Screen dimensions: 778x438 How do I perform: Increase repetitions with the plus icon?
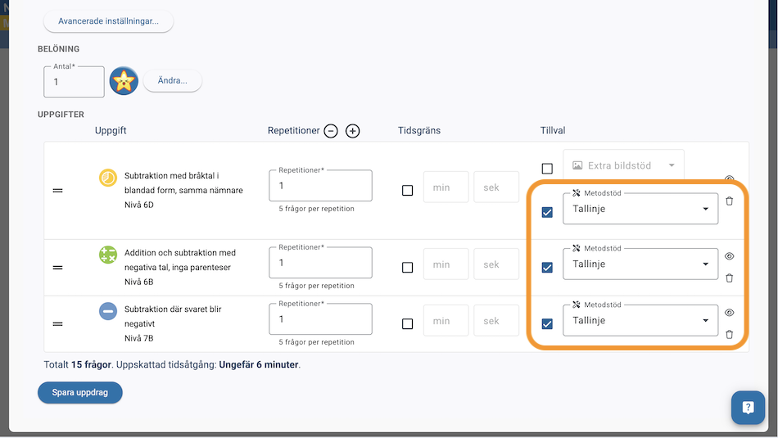(353, 131)
